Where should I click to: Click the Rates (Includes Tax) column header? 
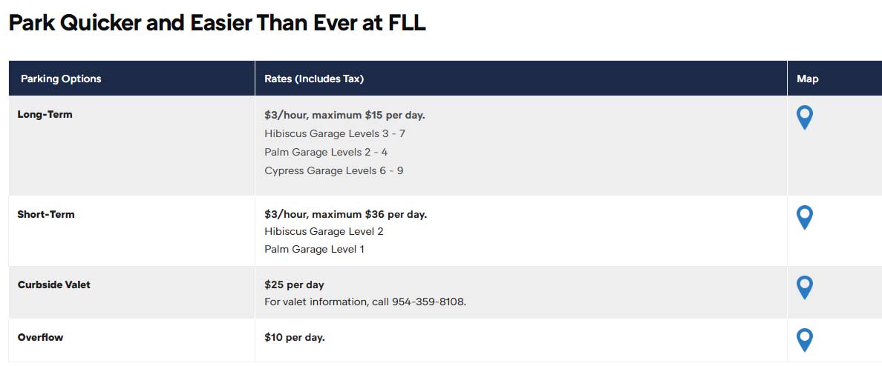click(314, 79)
